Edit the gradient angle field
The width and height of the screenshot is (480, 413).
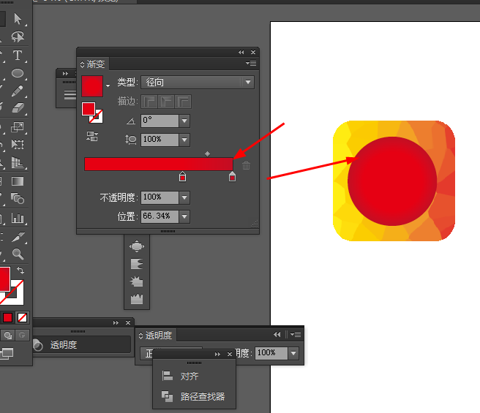coord(160,121)
